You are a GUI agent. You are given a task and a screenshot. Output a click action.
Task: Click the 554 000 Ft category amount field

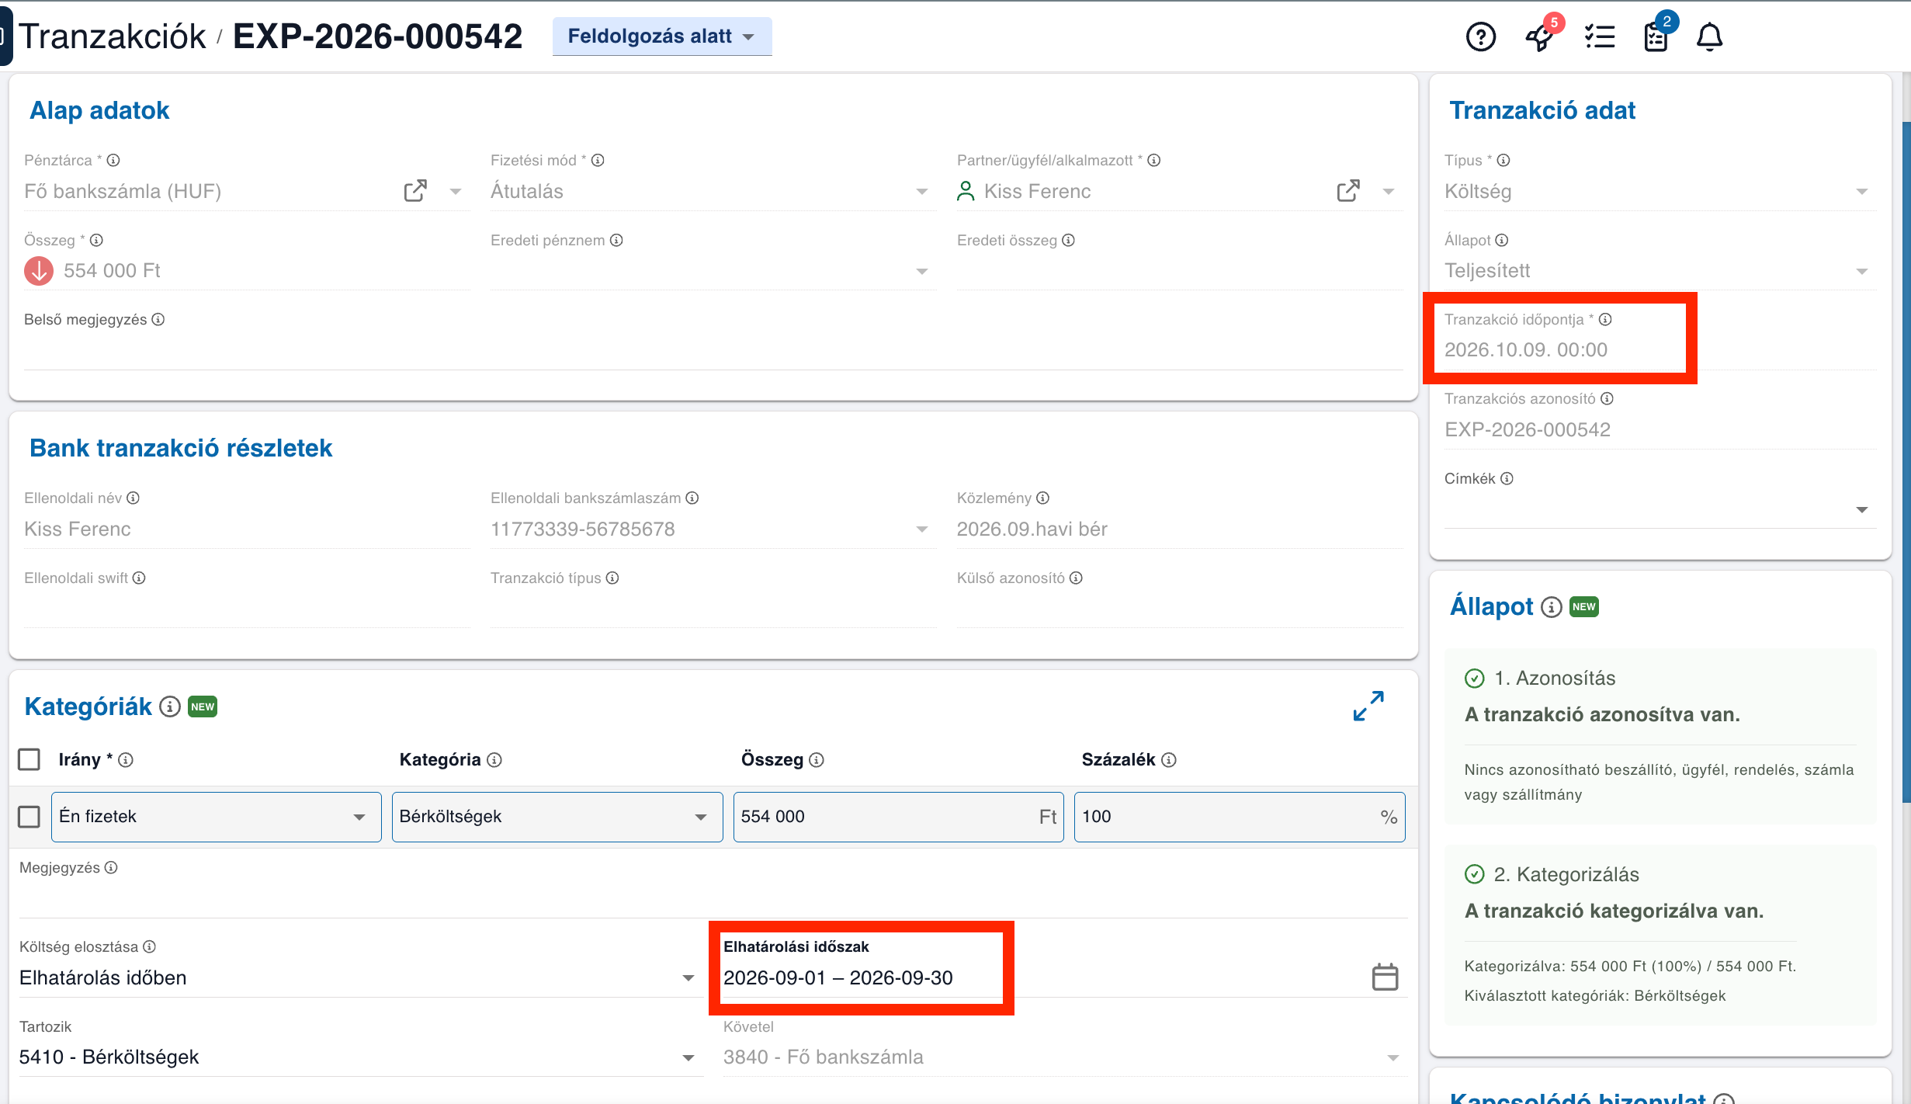(x=898, y=817)
